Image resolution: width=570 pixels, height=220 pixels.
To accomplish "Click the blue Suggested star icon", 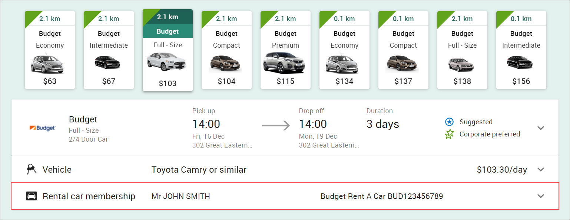I will coord(449,122).
